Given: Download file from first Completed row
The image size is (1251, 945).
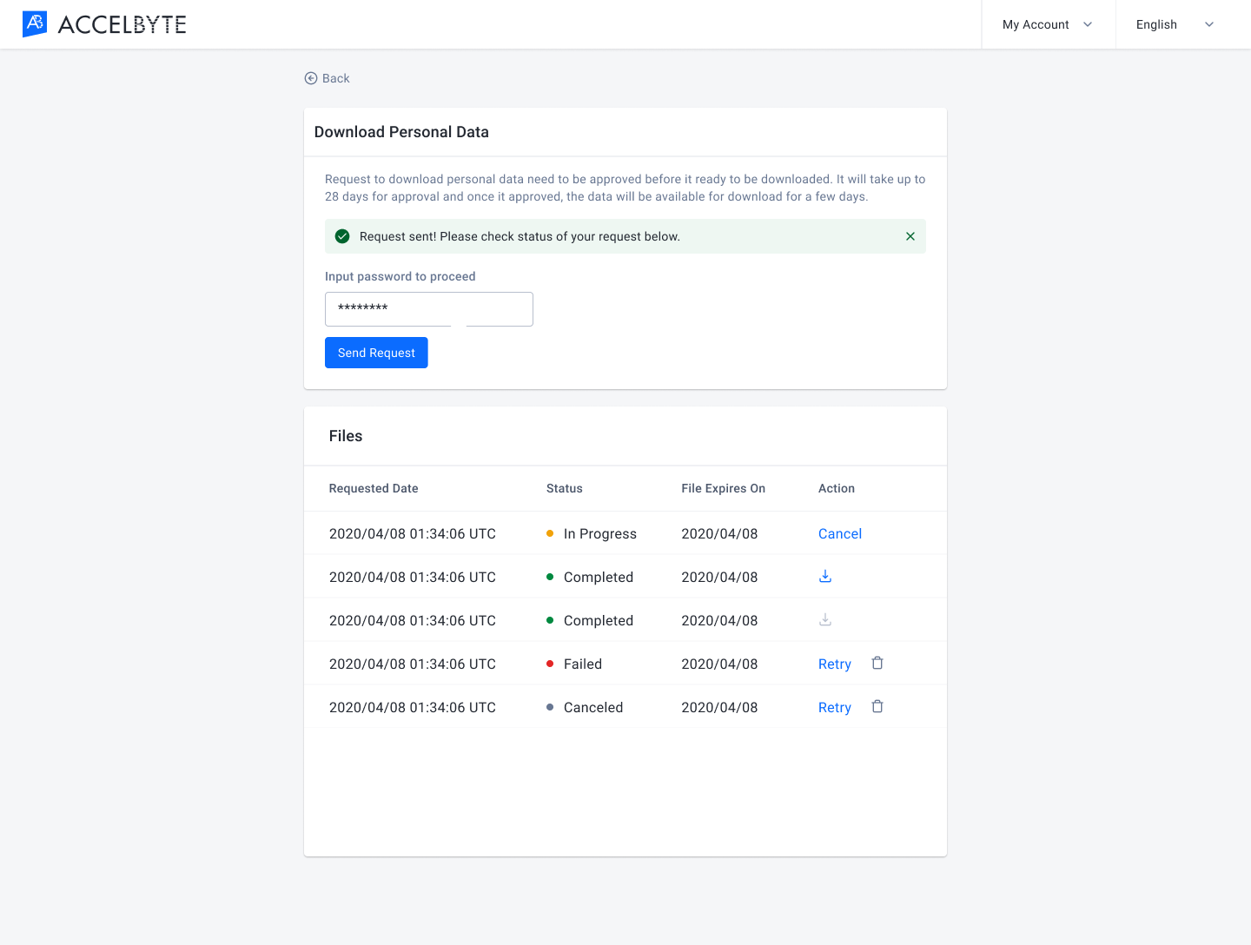Looking at the screenshot, I should click(x=825, y=577).
